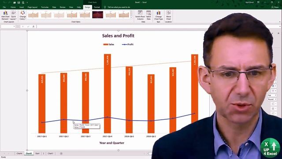Select the Chart Tools Design tab
Viewport: 282px width, 159px height.
click(x=87, y=7)
